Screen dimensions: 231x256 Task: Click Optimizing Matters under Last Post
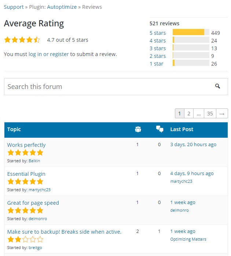coord(188,239)
